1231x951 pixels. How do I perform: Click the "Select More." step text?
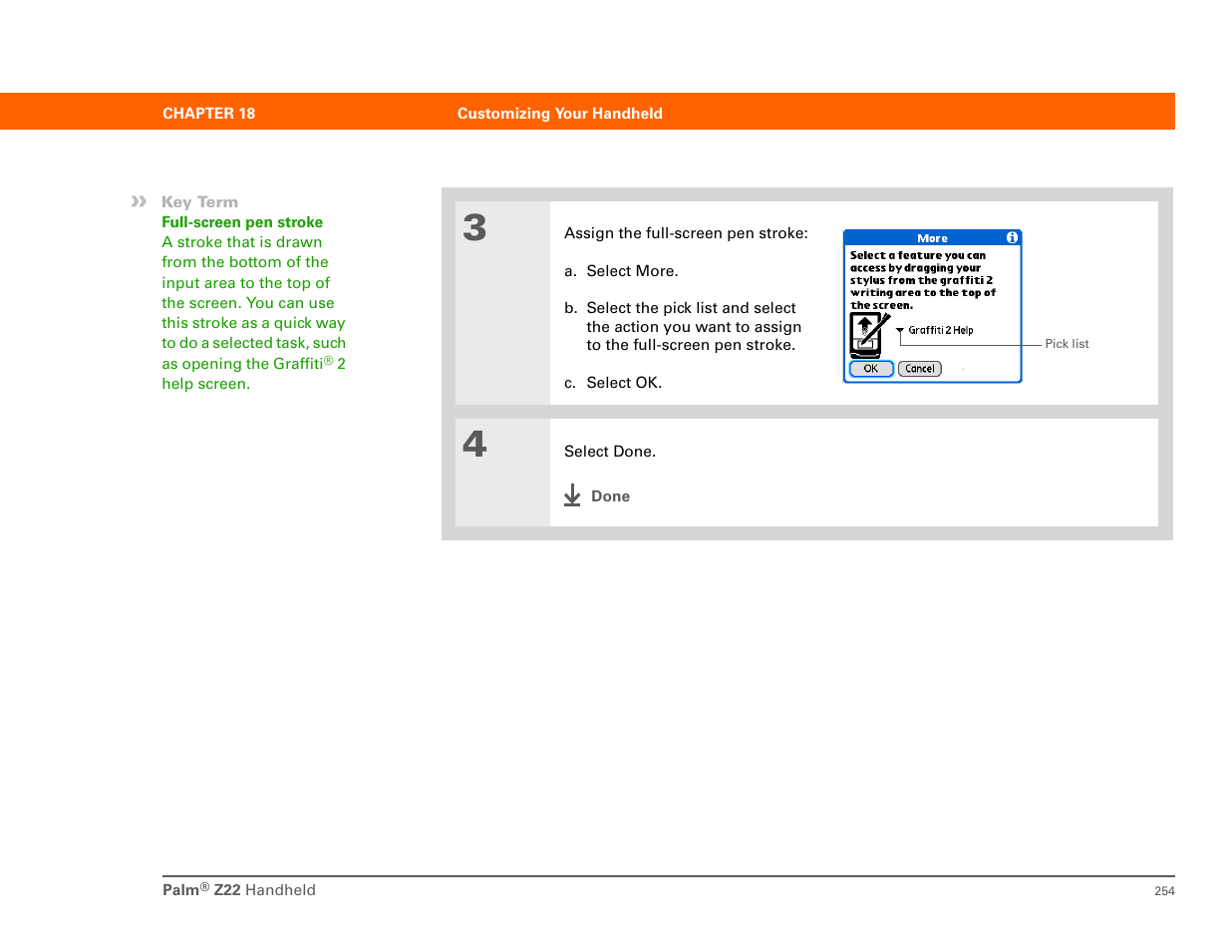click(632, 271)
